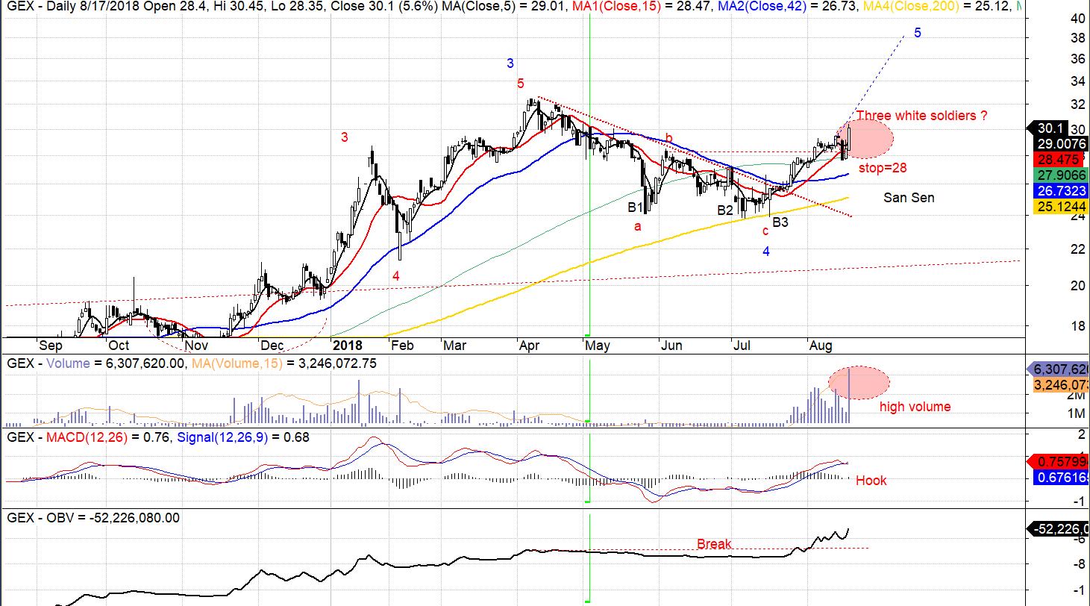
Task: Click the May label on time axis
Action: click(x=598, y=346)
